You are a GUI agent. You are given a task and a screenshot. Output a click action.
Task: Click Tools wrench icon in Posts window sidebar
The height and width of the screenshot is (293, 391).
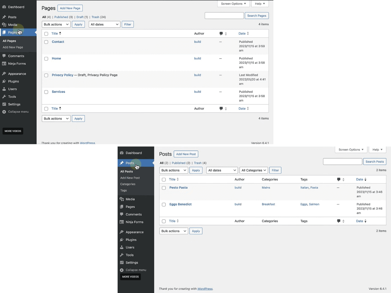tap(122, 255)
